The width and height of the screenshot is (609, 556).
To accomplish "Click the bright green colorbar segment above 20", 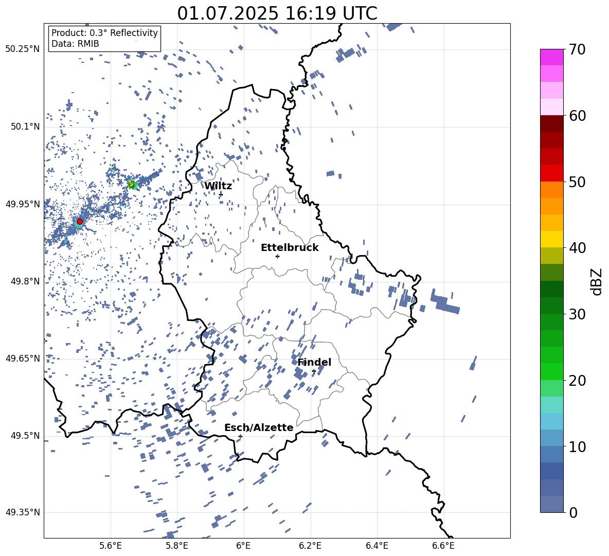I will coord(551,371).
